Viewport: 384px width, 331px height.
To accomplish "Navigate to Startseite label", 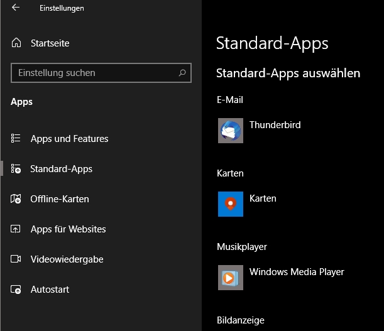I will point(50,43).
